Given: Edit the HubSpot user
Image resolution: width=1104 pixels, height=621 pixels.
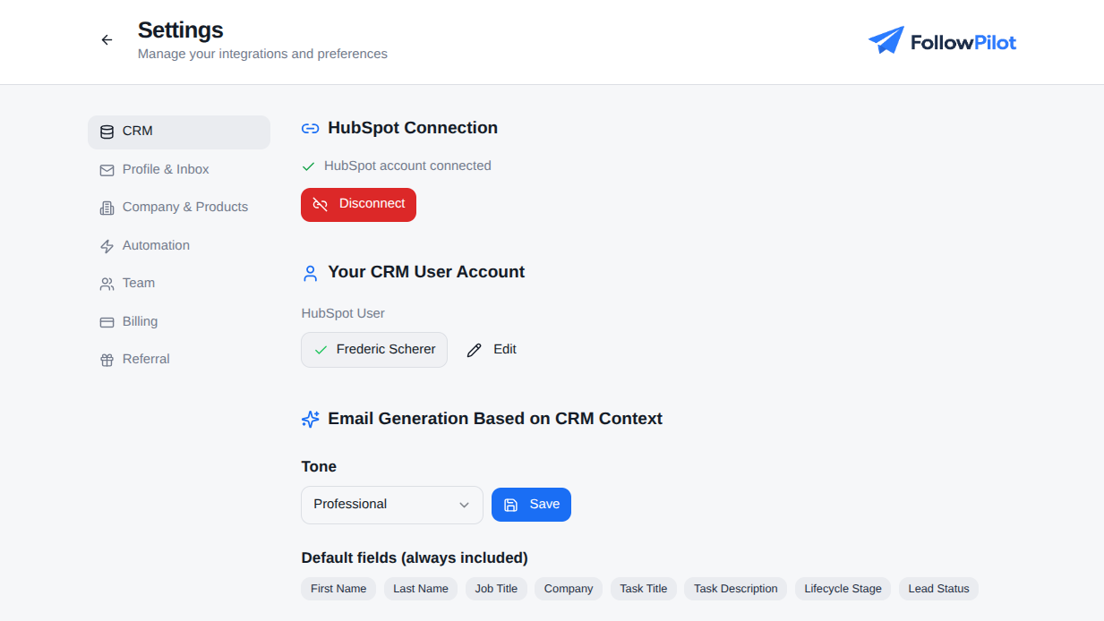Looking at the screenshot, I should [492, 350].
